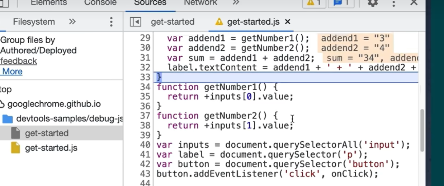Select the Filesystem navigator tab
Image resolution: width=444 pixels, height=186 pixels.
click(x=34, y=22)
